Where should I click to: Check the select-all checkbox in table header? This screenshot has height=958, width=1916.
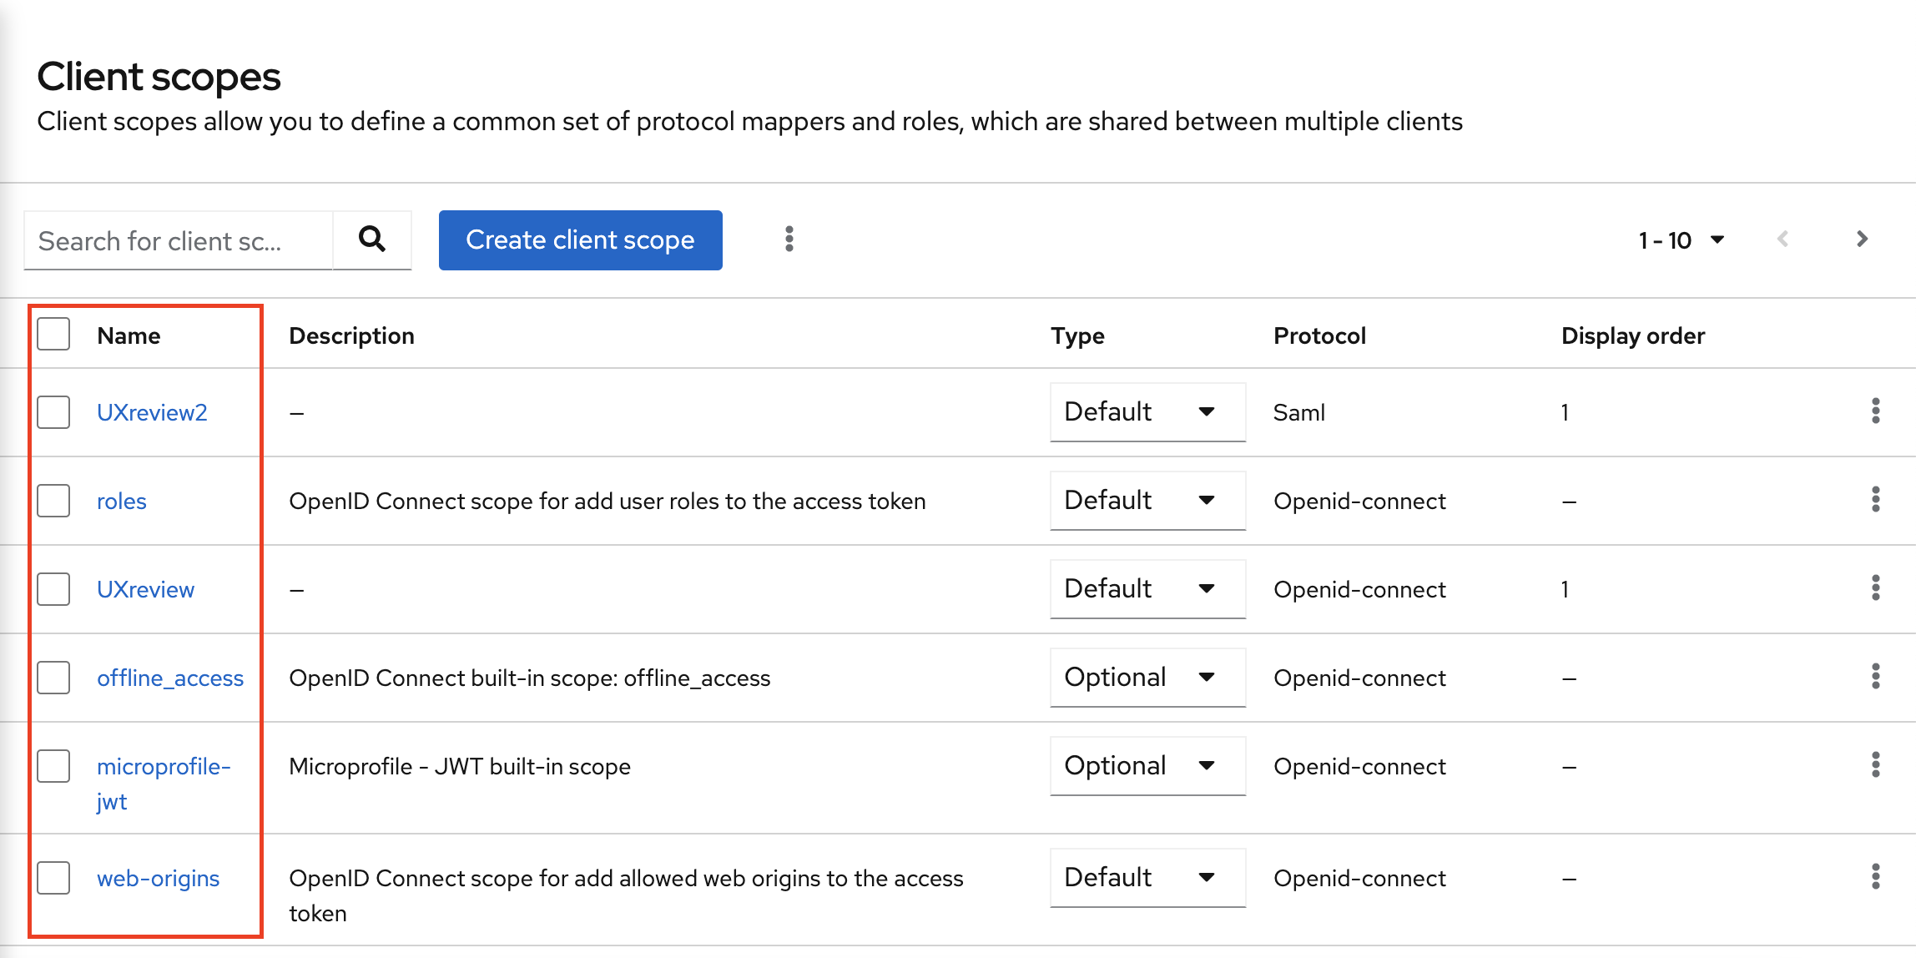[53, 335]
